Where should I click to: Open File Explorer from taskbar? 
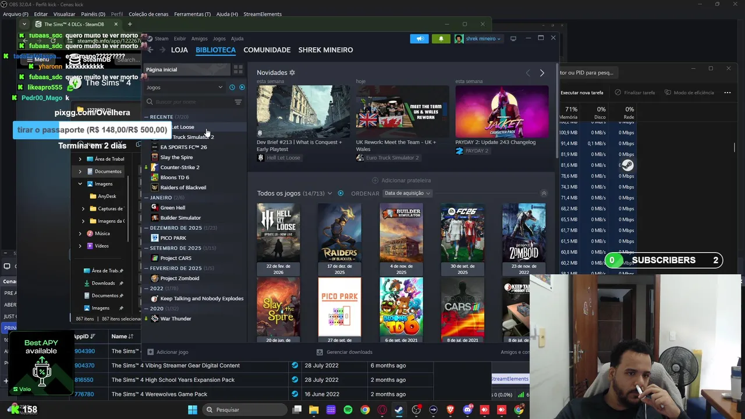[314, 410]
